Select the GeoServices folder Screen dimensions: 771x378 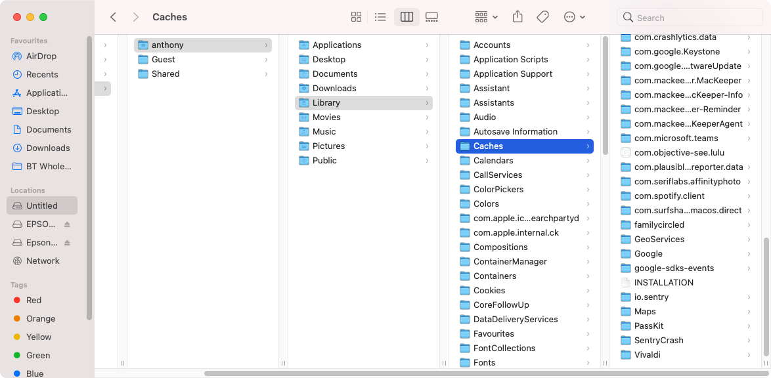686,240
